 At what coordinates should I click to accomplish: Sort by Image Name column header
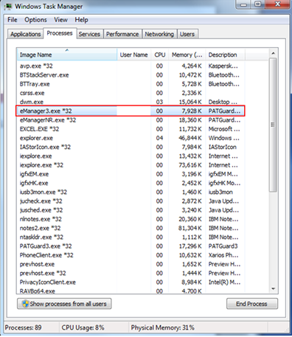click(67, 55)
